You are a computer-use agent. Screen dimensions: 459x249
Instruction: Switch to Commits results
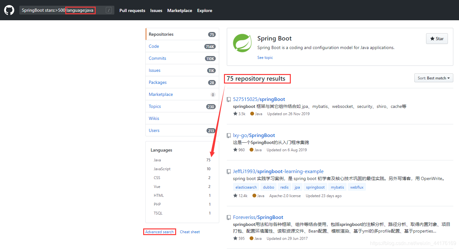[182, 58]
